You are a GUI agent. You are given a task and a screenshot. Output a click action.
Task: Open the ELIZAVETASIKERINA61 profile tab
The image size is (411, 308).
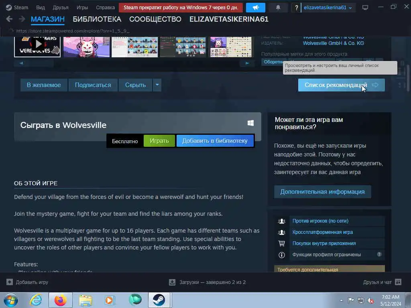tap(229, 19)
